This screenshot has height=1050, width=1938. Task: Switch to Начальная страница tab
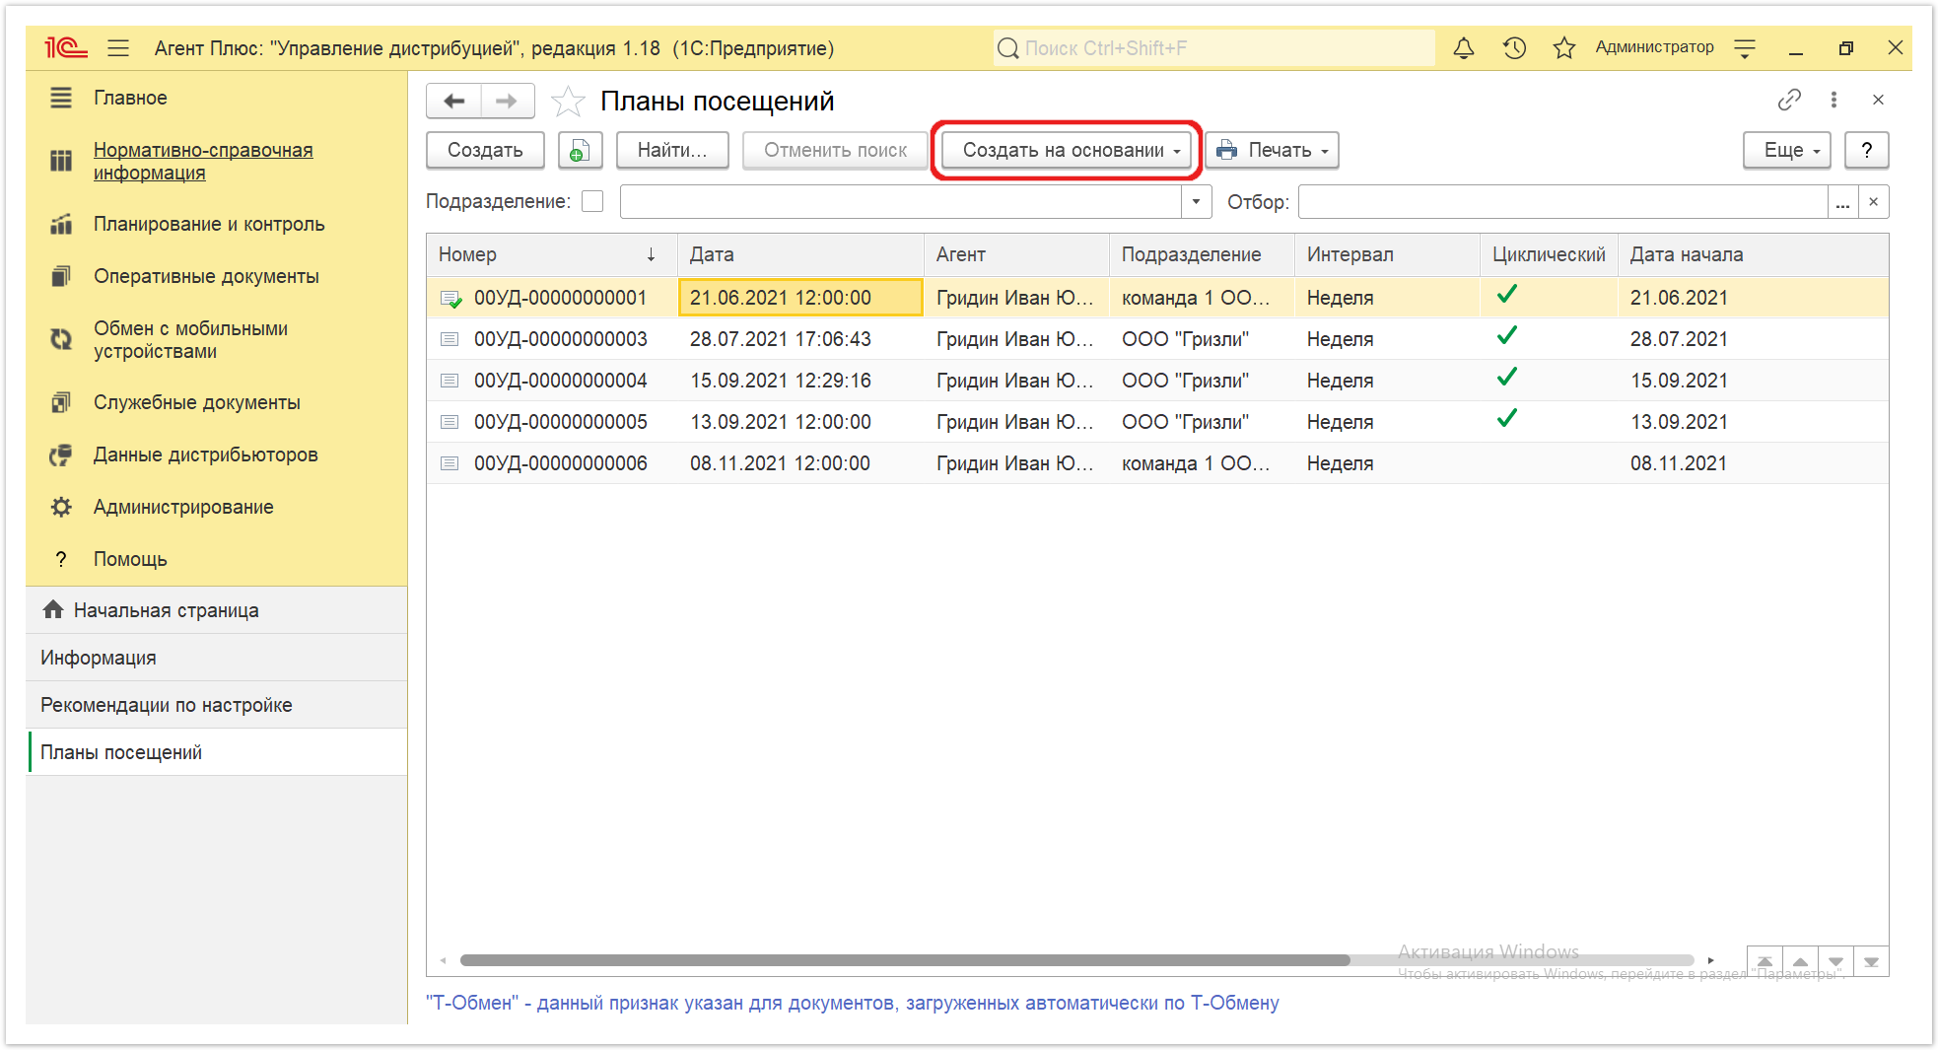coord(166,610)
